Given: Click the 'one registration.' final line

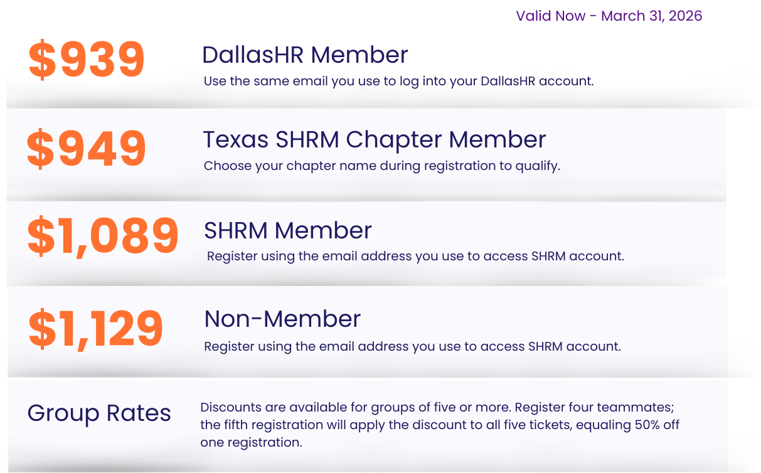Looking at the screenshot, I should pyautogui.click(x=251, y=442).
